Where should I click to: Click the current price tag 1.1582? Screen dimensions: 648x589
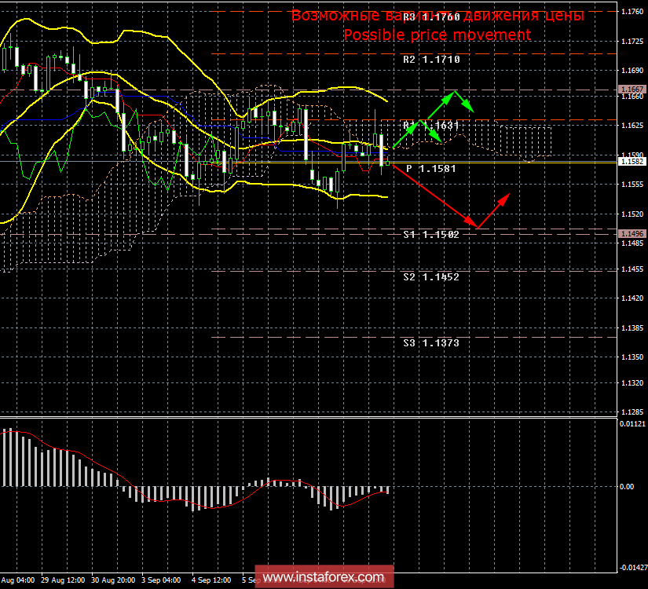[632, 162]
